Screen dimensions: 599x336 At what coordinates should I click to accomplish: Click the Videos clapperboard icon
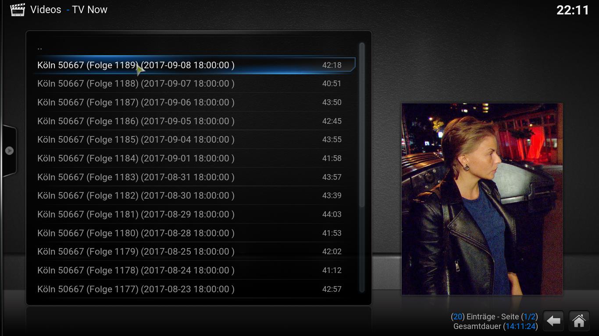[18, 10]
